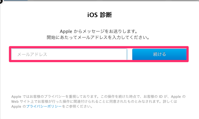Click the word ID in the footer notice
The width and height of the screenshot is (199, 119).
[161, 96]
